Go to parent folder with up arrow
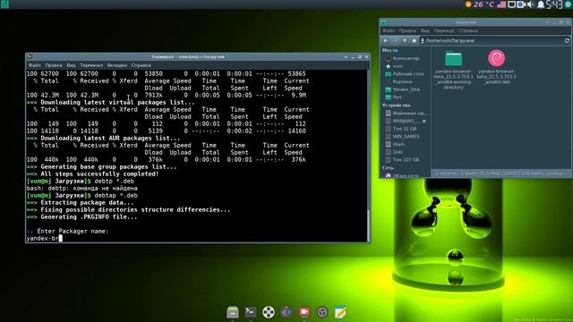 405,40
